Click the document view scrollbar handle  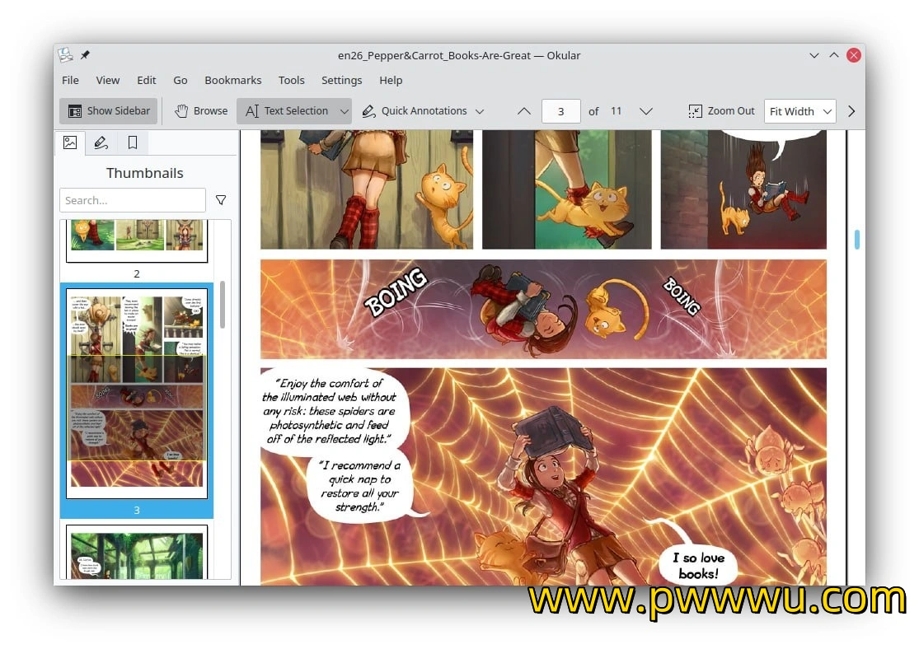tap(857, 240)
